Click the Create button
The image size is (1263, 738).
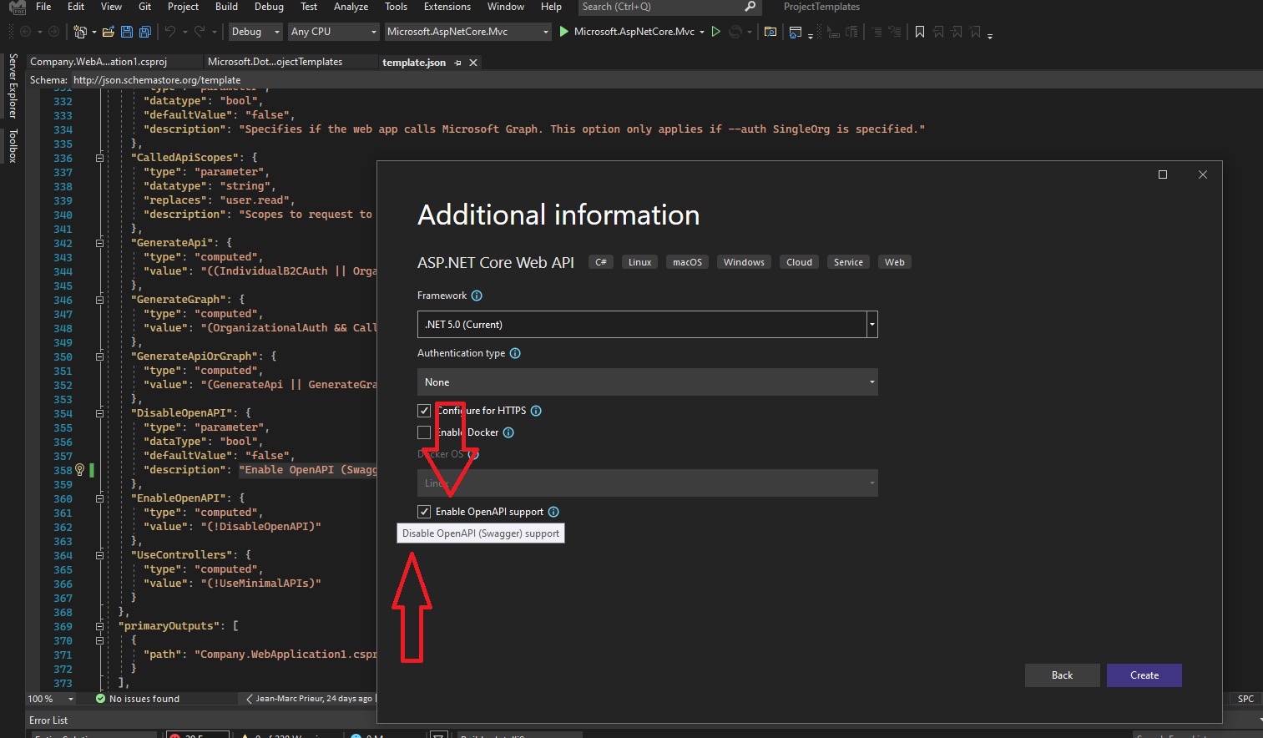click(1144, 675)
